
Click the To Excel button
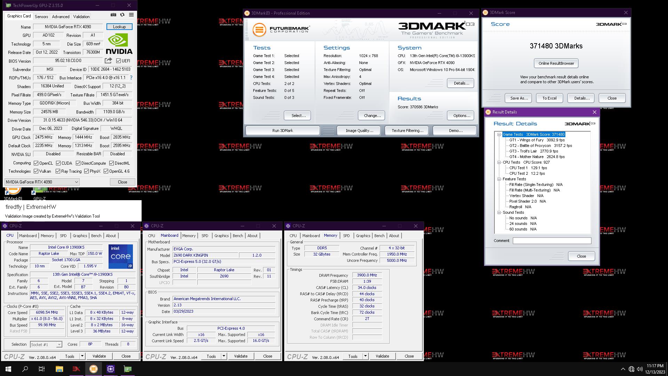(x=549, y=98)
